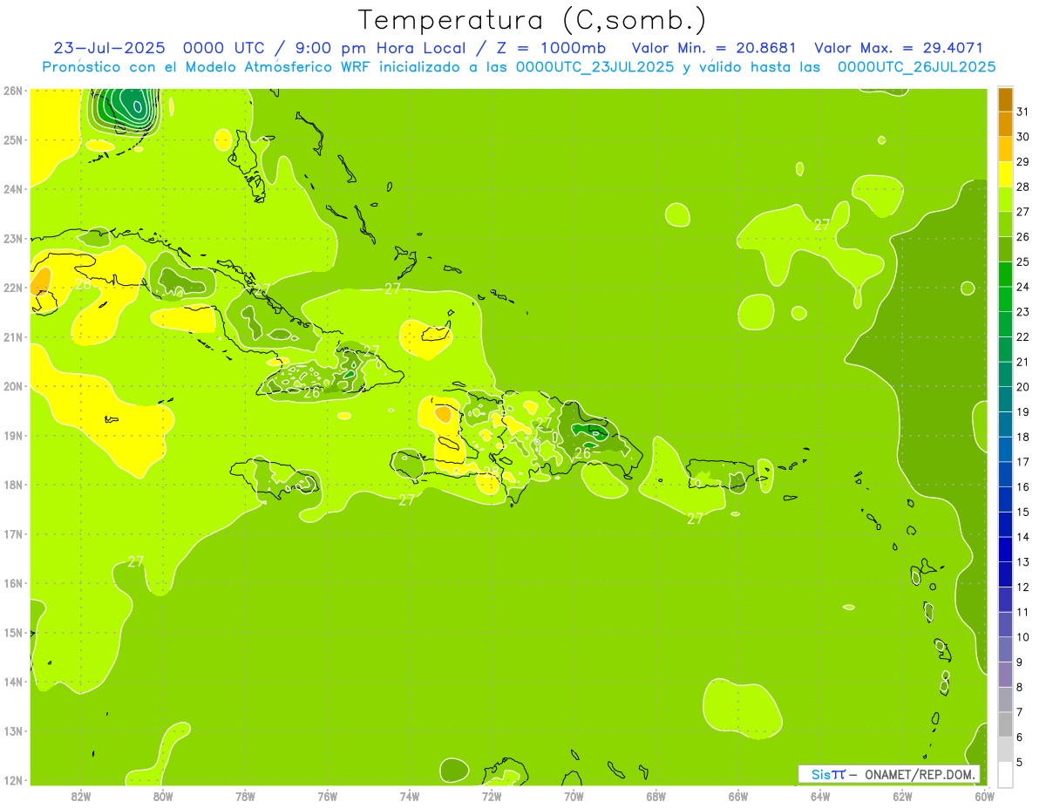Click the "22N" latitude axis label
1046x808 pixels.
(x=13, y=288)
